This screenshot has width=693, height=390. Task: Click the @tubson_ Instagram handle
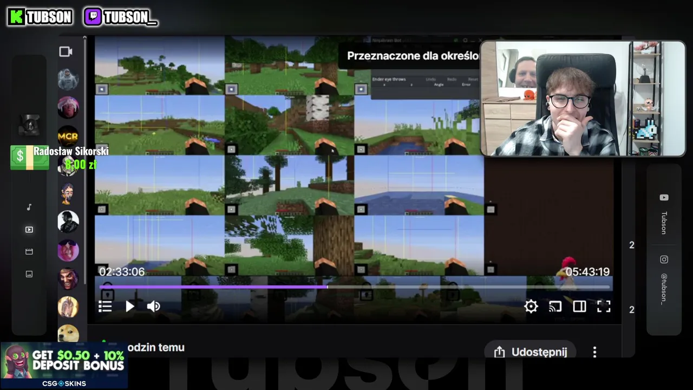tap(664, 289)
